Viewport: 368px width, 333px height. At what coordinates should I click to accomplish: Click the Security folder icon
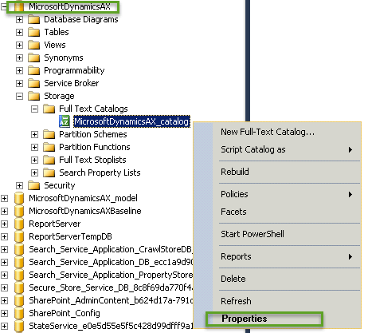coord(33,185)
